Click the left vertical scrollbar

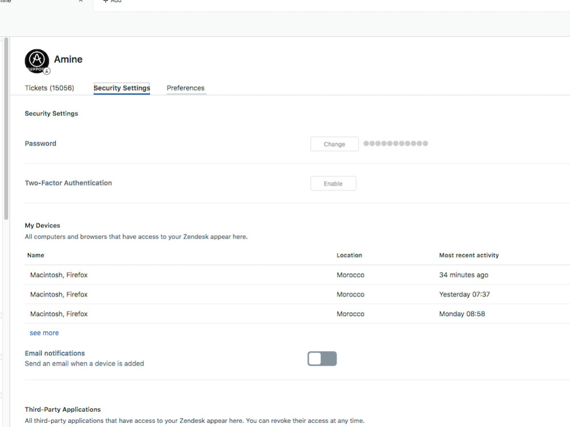pyautogui.click(x=6, y=129)
